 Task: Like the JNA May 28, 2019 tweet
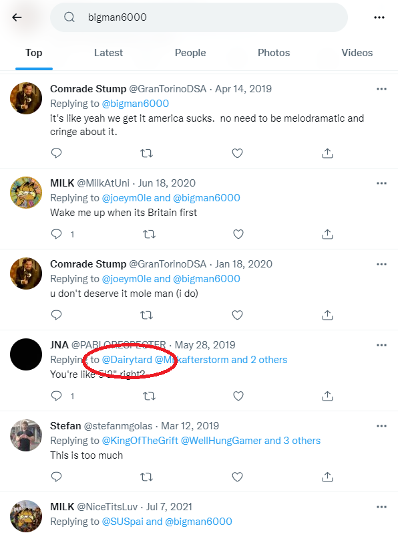pos(238,396)
